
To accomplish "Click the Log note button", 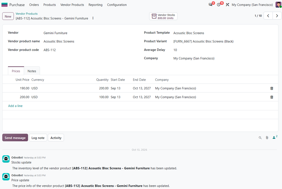I will tap(38, 138).
